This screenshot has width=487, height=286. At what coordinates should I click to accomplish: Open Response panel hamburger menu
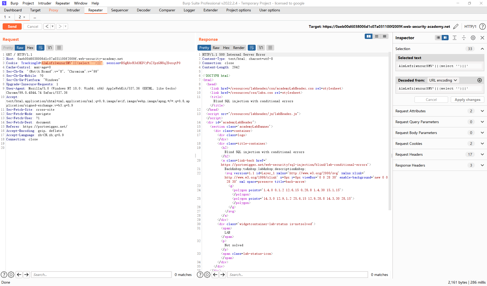pos(270,48)
